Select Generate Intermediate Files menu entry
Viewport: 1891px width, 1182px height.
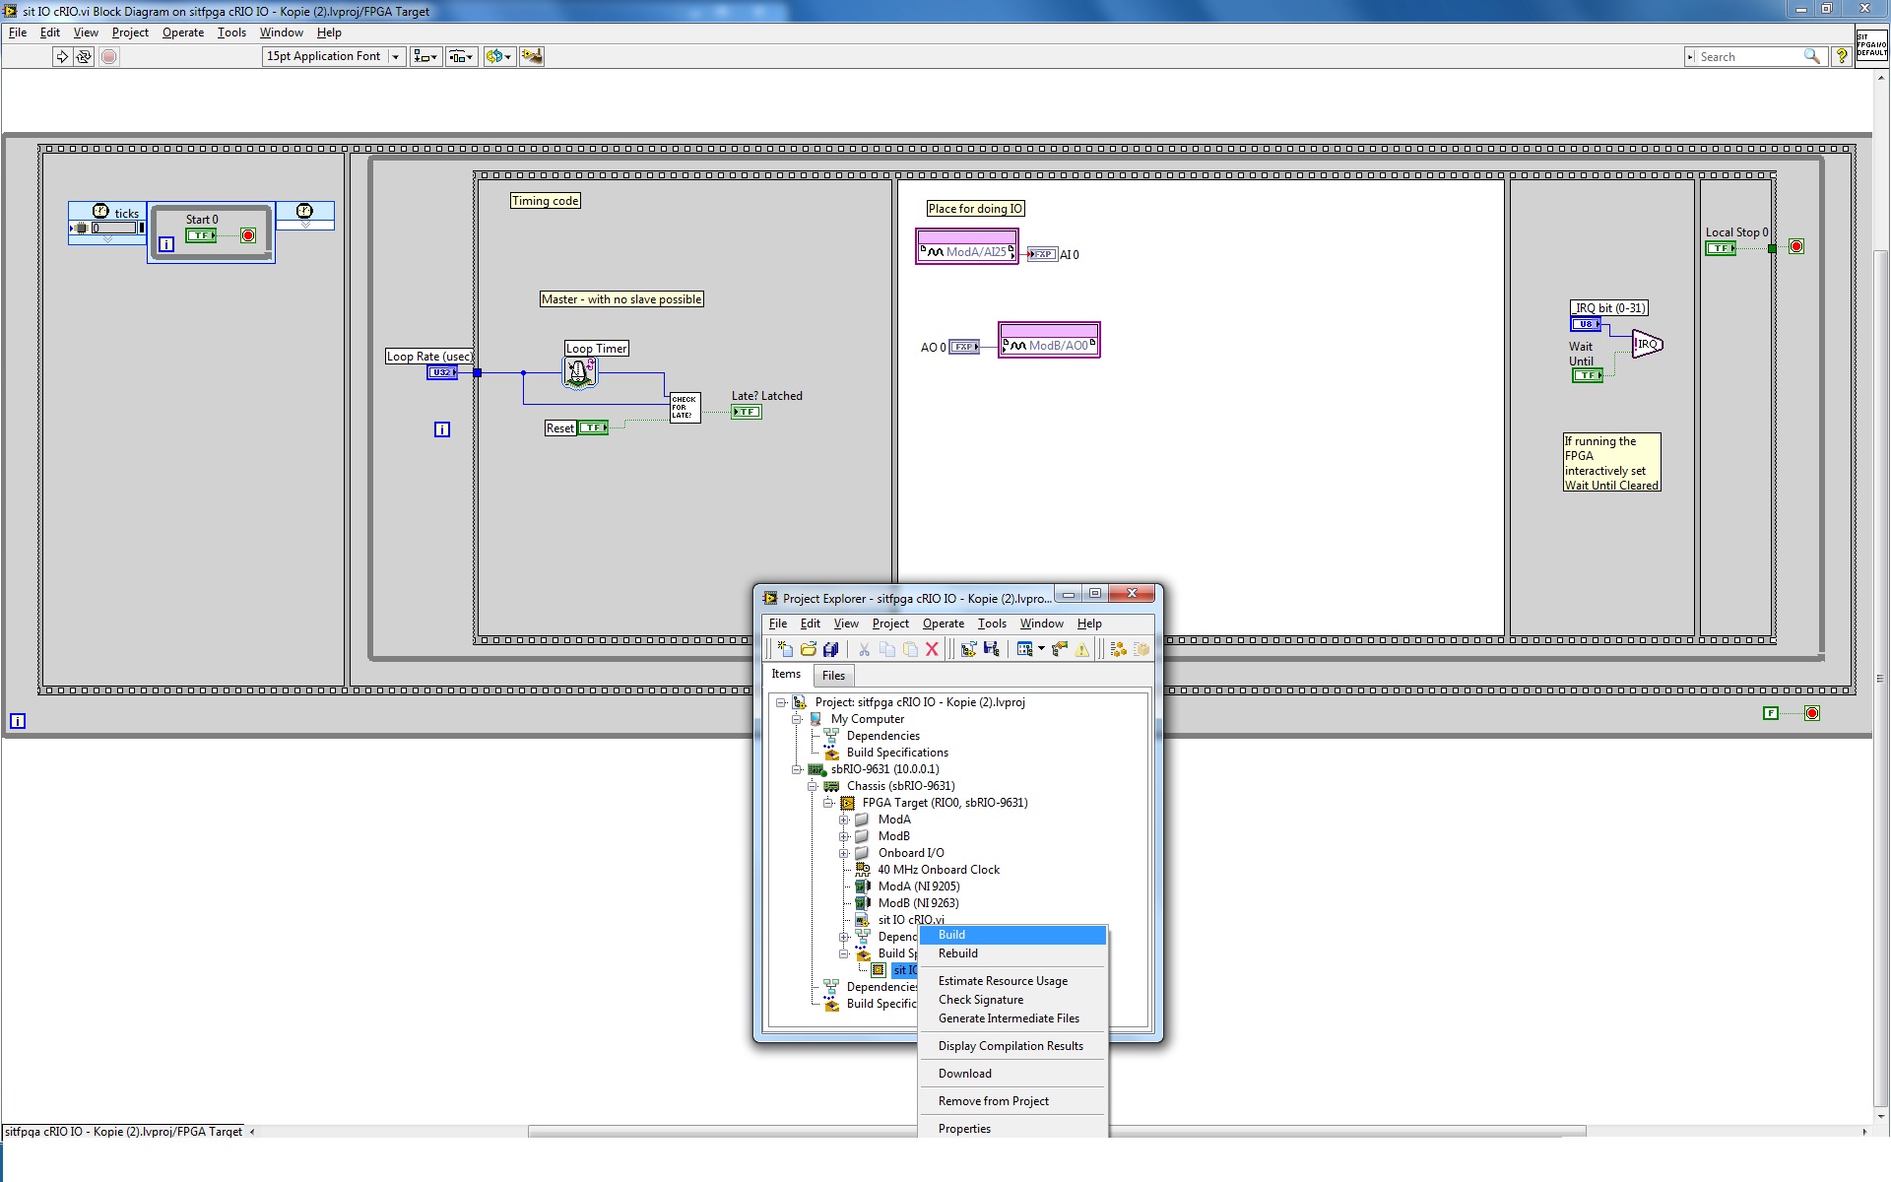(1012, 1018)
